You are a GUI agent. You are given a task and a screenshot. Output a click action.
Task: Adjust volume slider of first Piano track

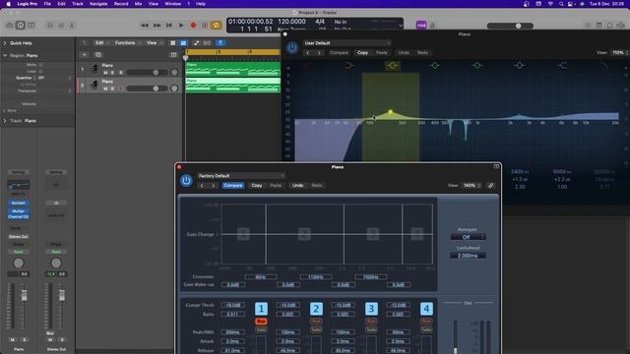[147, 73]
